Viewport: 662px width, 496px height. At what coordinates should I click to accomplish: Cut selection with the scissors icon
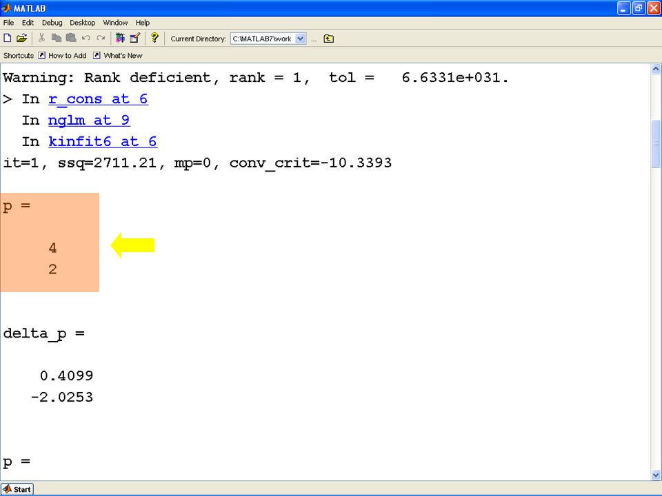pyautogui.click(x=41, y=39)
